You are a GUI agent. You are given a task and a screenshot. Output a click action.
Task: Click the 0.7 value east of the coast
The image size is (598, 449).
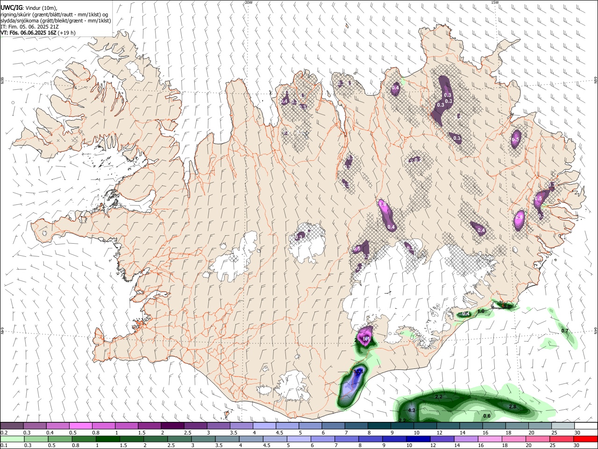tap(565, 331)
